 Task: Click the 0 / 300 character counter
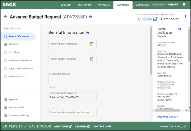pyautogui.click(x=53, y=87)
